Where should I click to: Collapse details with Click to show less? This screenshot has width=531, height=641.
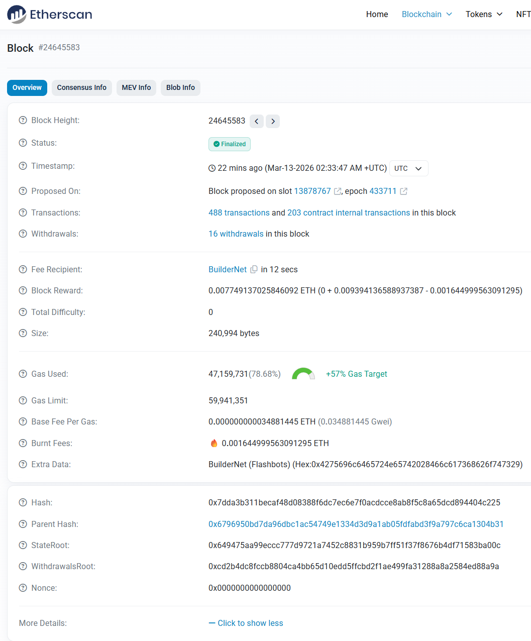coord(246,623)
